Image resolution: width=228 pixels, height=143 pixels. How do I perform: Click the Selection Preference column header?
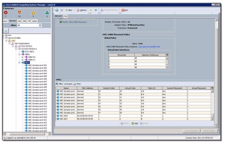(x=150, y=55)
